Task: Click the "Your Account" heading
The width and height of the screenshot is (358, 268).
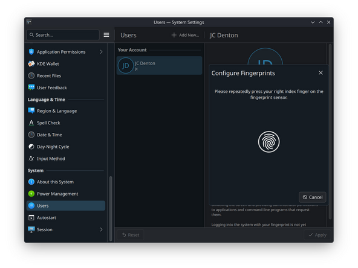Action: tap(132, 50)
